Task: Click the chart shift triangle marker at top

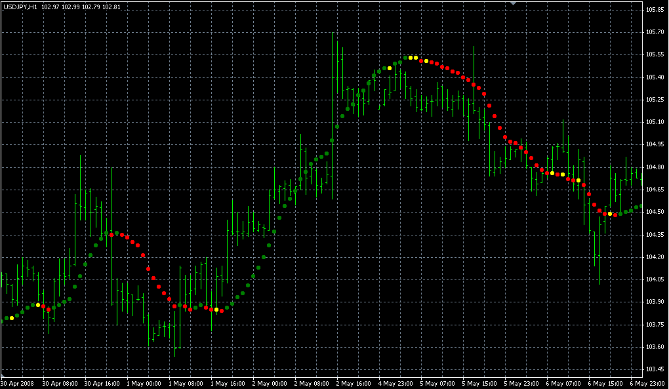Action: [x=514, y=4]
